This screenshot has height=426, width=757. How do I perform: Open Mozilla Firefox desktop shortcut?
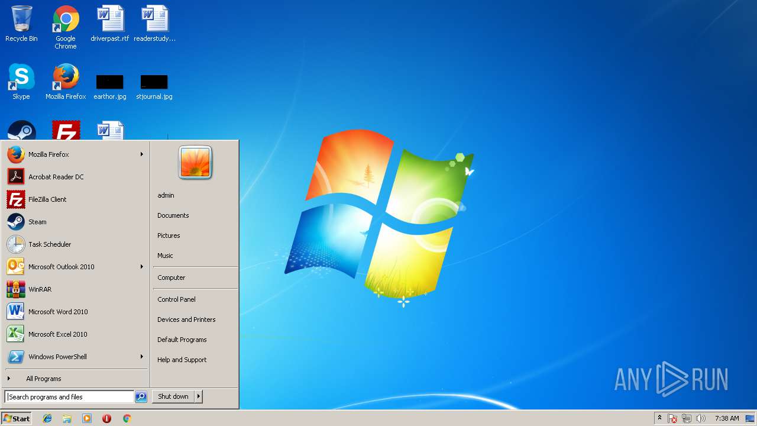pos(66,82)
